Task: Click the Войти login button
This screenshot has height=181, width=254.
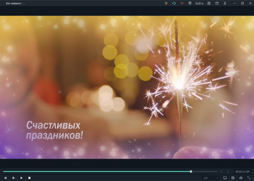Action: coord(199,3)
